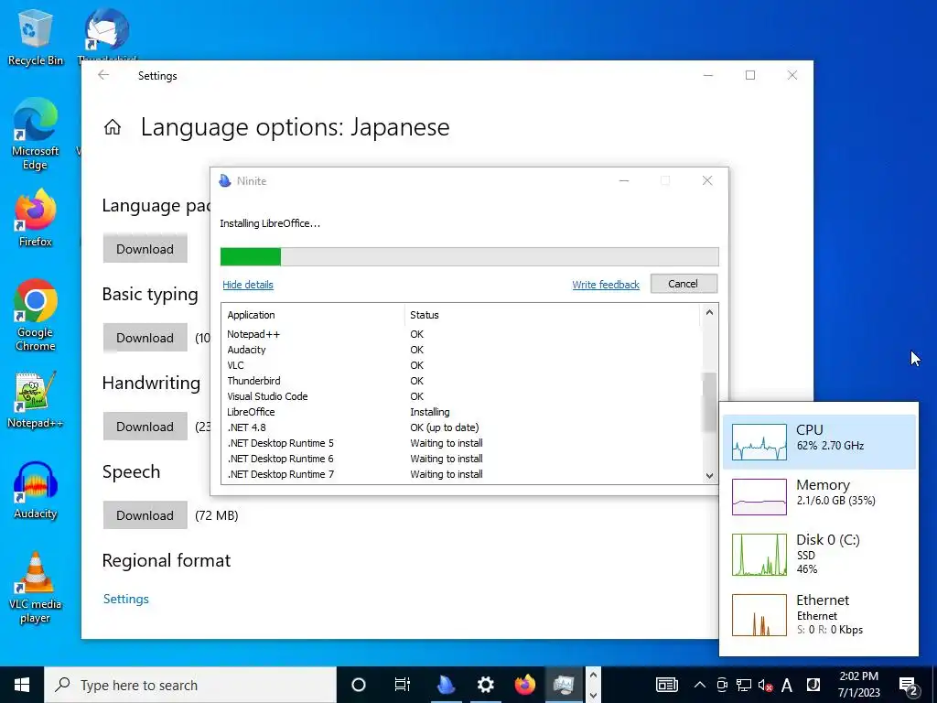Open the Recycle Bin desktop icon
The width and height of the screenshot is (937, 703).
click(35, 38)
